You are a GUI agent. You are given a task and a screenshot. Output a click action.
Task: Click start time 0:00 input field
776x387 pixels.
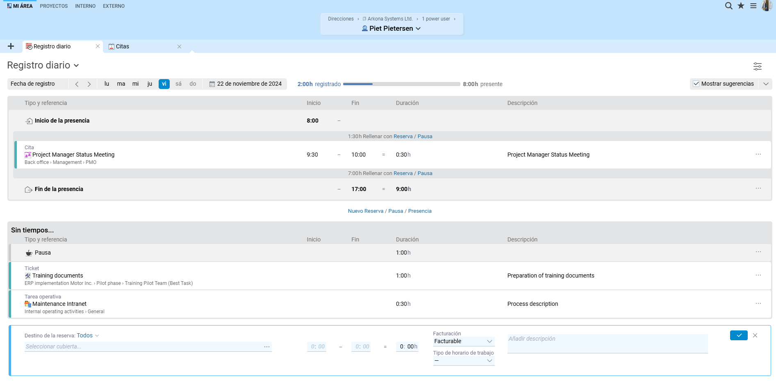[x=317, y=347]
